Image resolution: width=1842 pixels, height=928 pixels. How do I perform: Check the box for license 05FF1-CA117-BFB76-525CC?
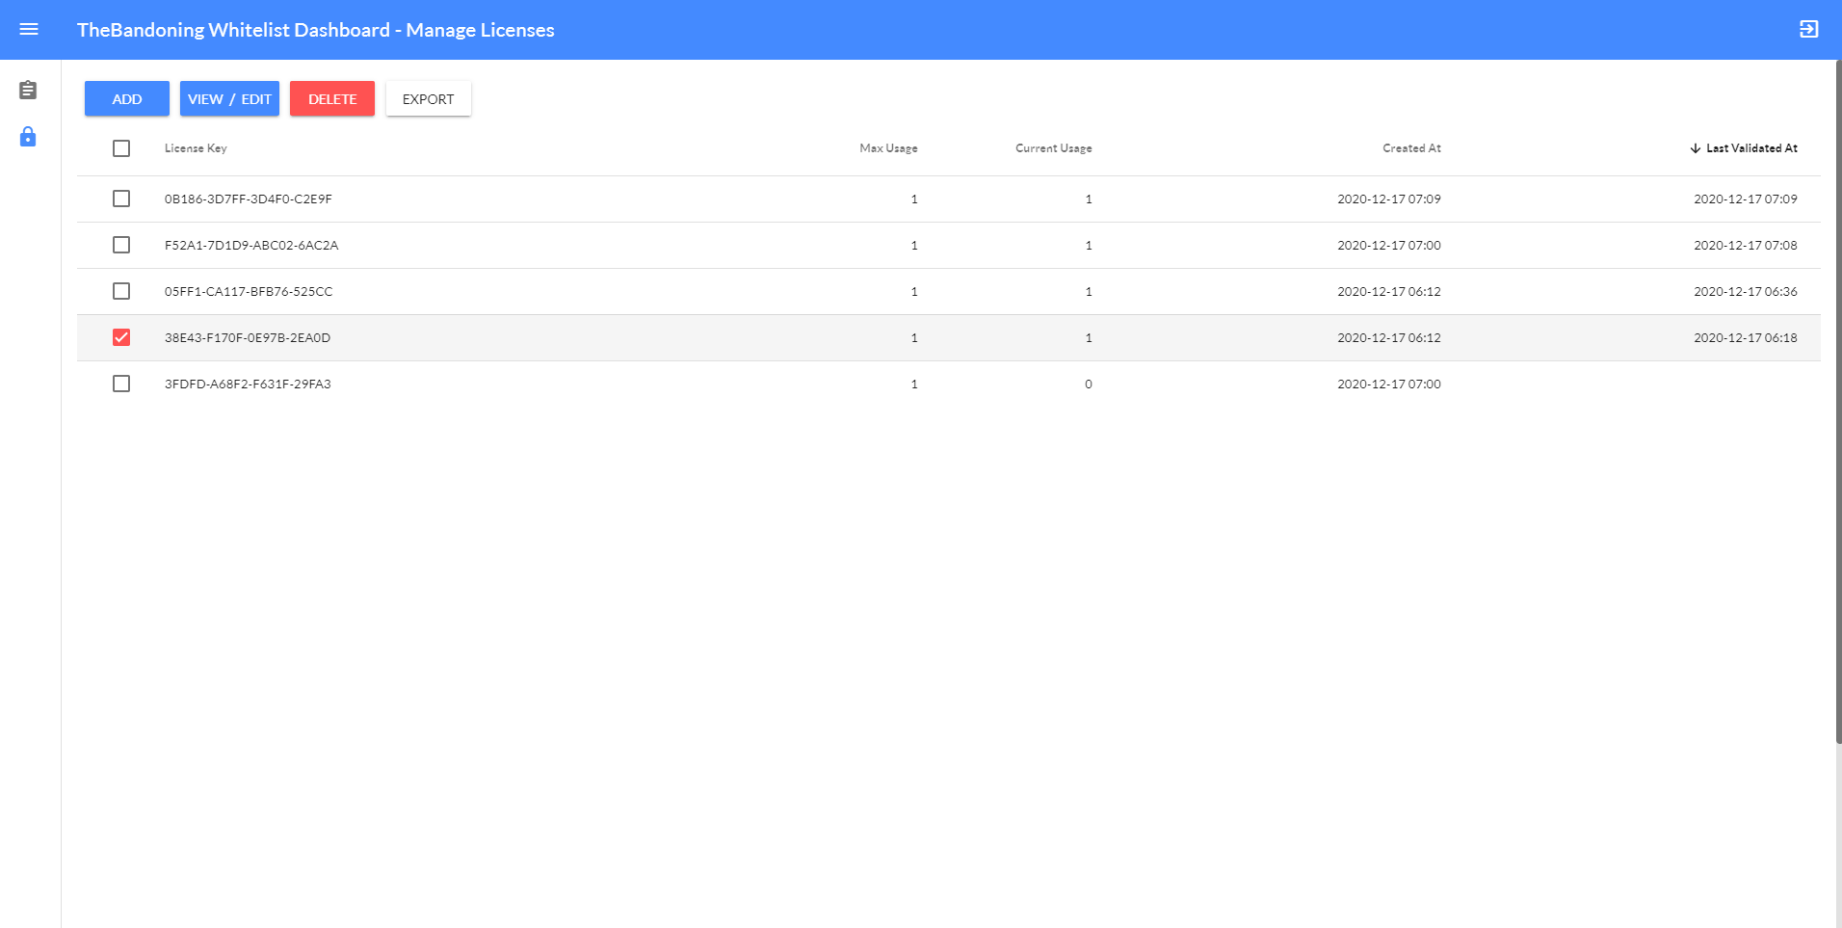(x=121, y=291)
